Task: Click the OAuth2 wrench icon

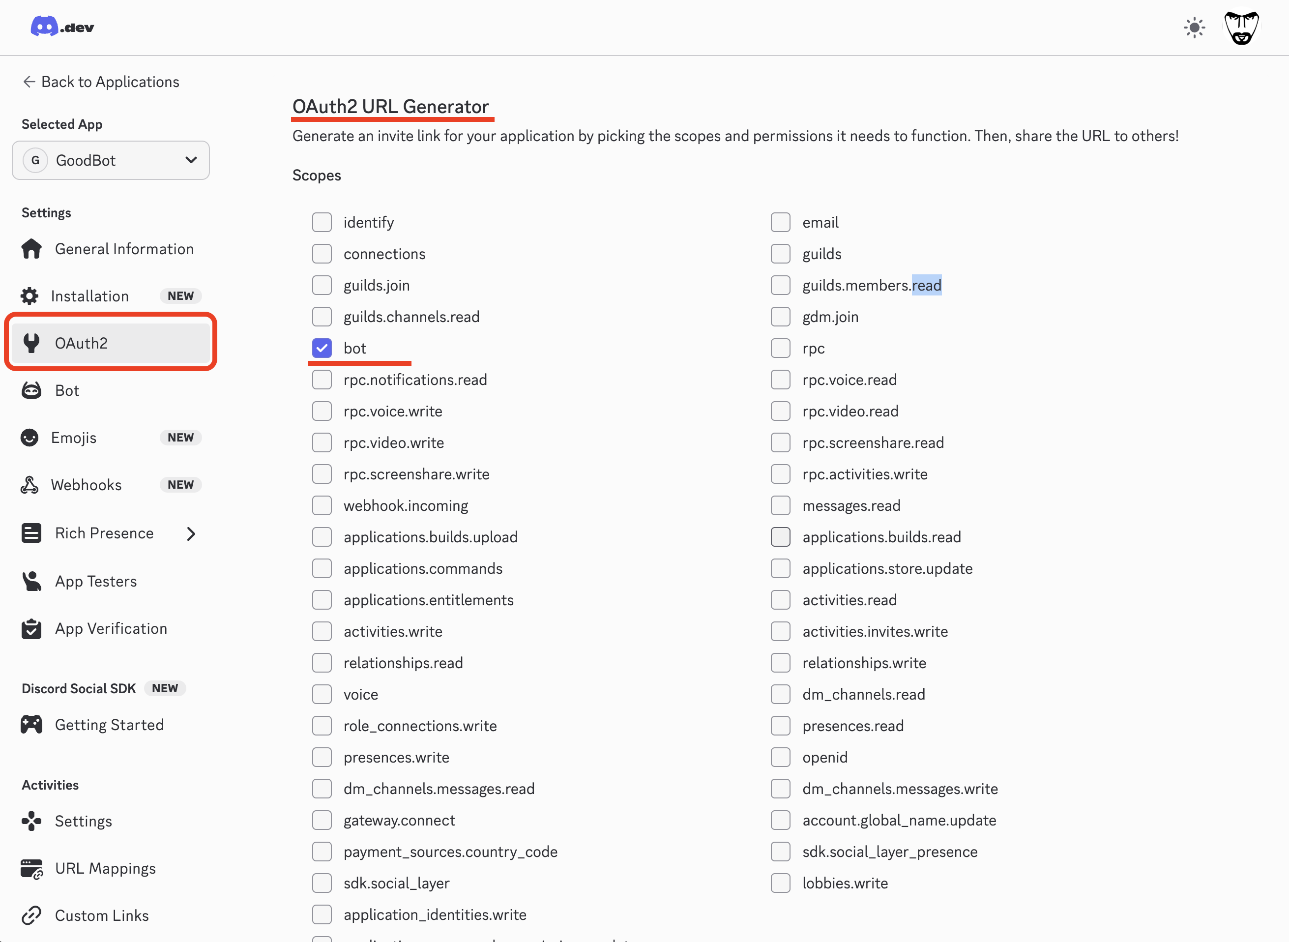Action: coord(31,343)
